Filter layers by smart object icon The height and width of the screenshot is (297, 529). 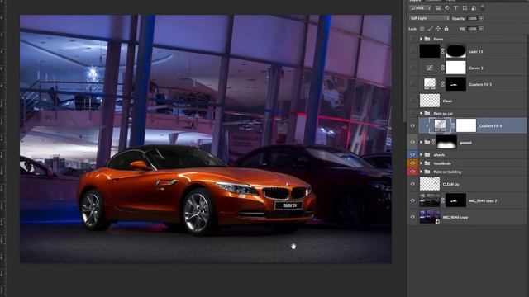[474, 7]
